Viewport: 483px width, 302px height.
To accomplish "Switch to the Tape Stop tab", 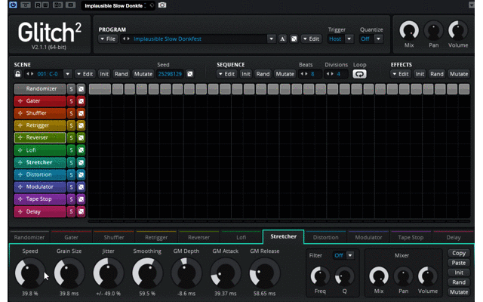I will (411, 237).
